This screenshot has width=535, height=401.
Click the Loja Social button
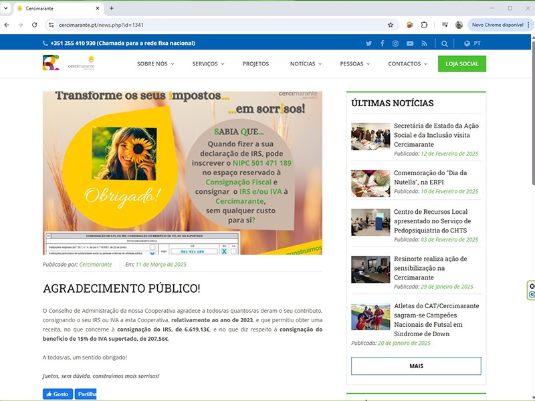coord(462,63)
